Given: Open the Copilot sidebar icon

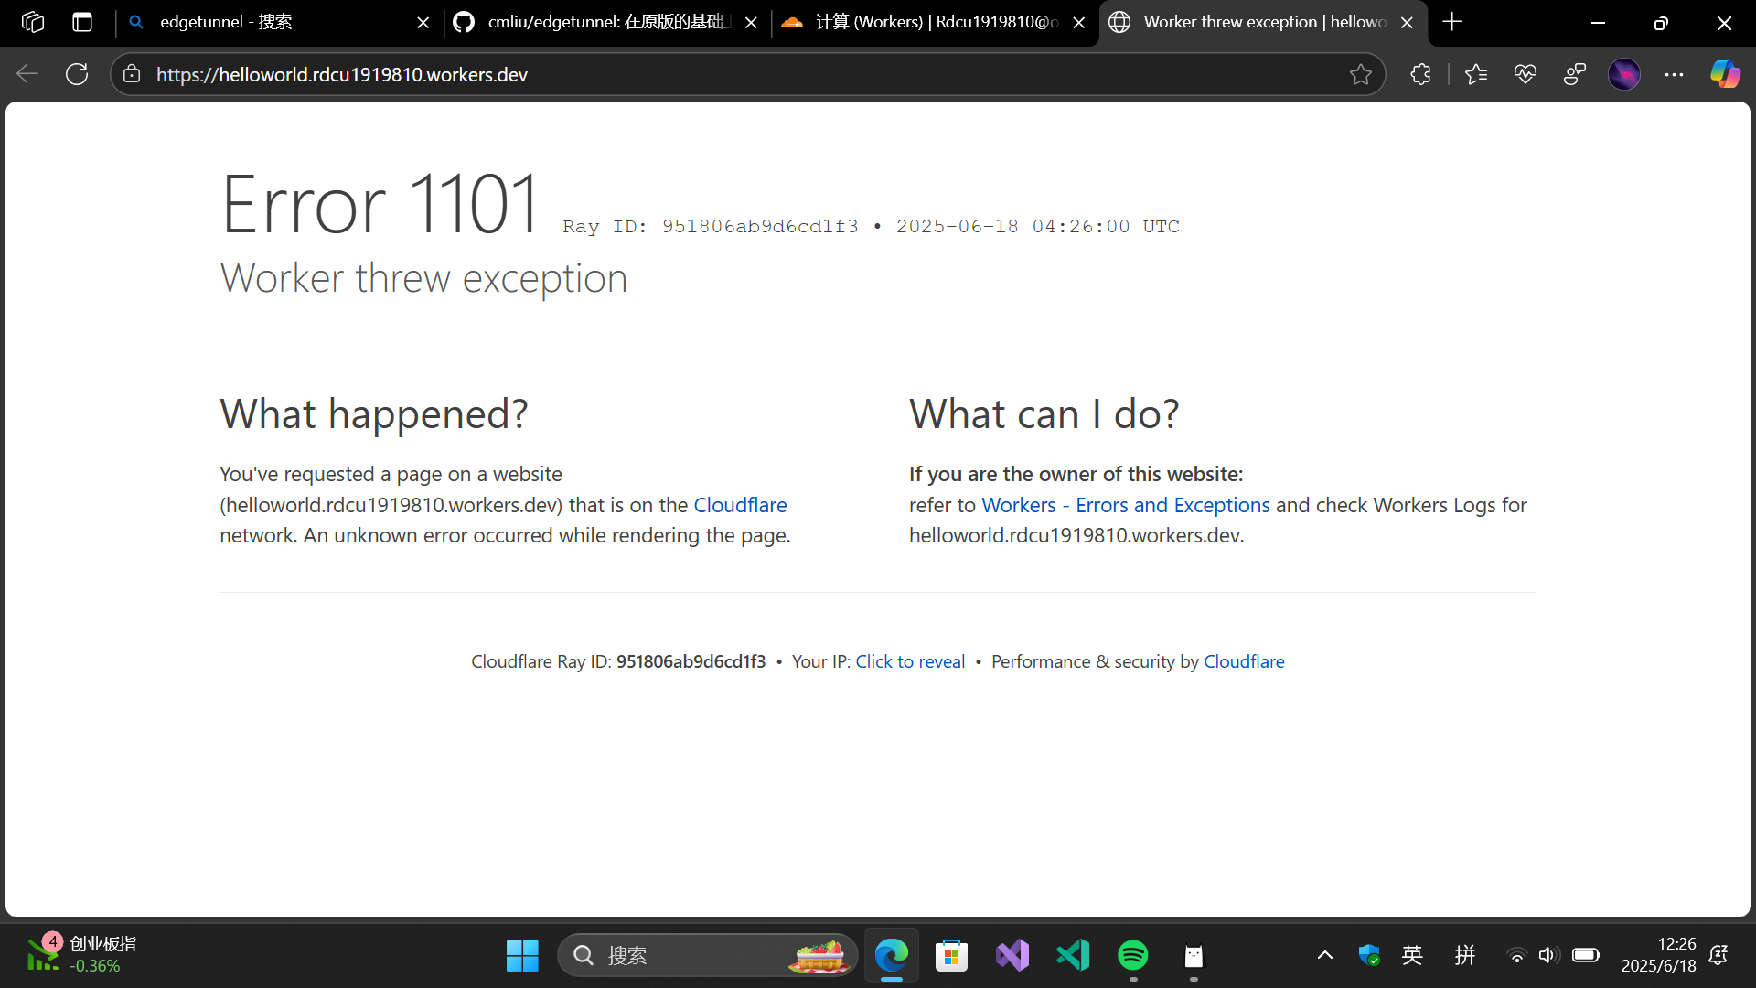Looking at the screenshot, I should (1725, 74).
